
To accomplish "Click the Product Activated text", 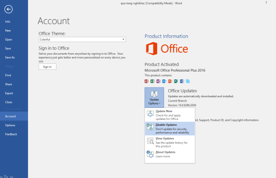I will [161, 64].
